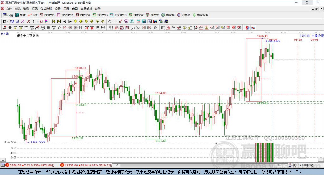The width and height of the screenshot is (324, 175).
Task: Open the 资讯 menu
Action: coord(26,9)
